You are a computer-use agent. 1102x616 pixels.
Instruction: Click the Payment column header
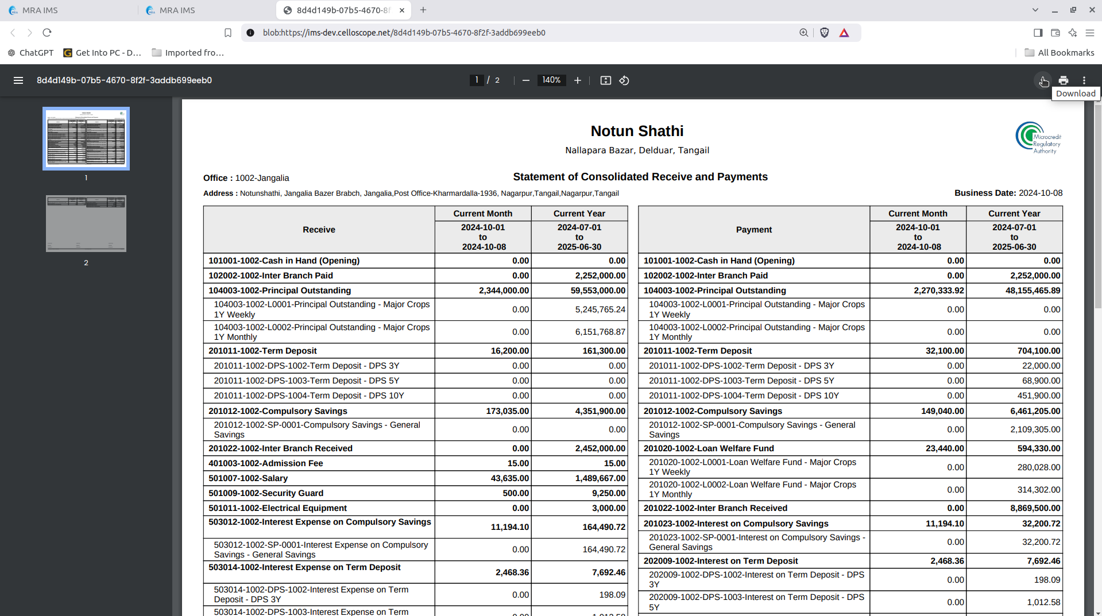(753, 230)
